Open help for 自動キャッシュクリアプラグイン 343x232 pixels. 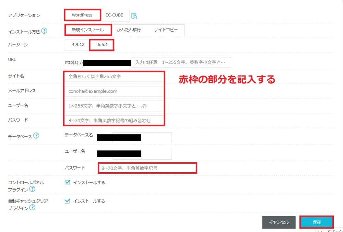point(32,207)
